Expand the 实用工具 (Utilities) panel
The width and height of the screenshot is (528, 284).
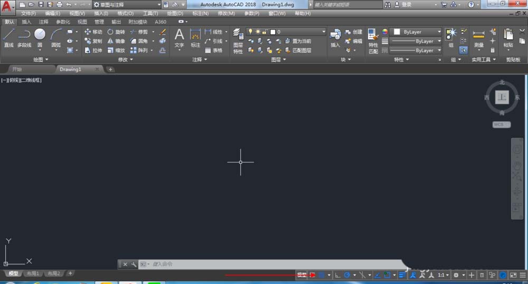click(484, 60)
